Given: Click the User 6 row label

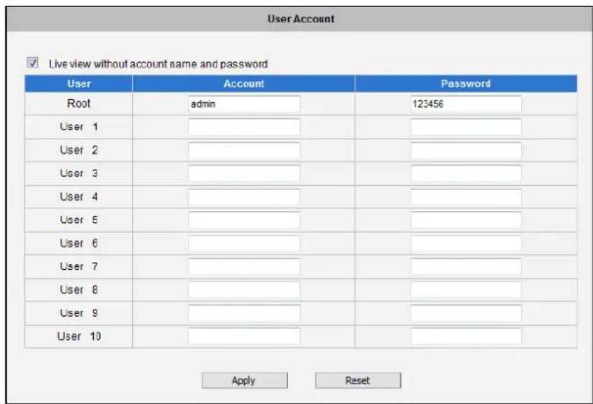Looking at the screenshot, I should [78, 243].
